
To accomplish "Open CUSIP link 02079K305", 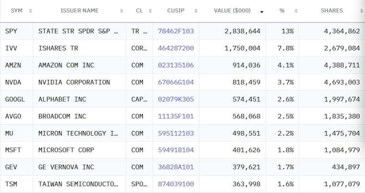I will 176,99.
